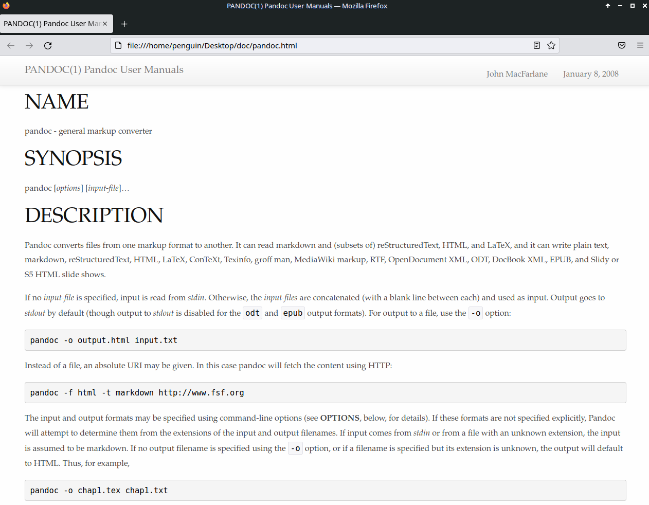Open reader view from the address bar
Screen dimensions: 649x505
pos(536,45)
